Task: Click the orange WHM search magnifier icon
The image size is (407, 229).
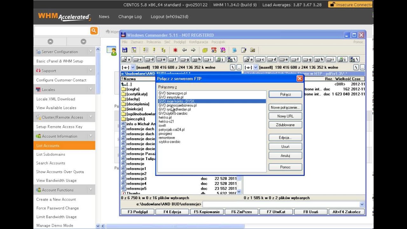Action: 94,31
